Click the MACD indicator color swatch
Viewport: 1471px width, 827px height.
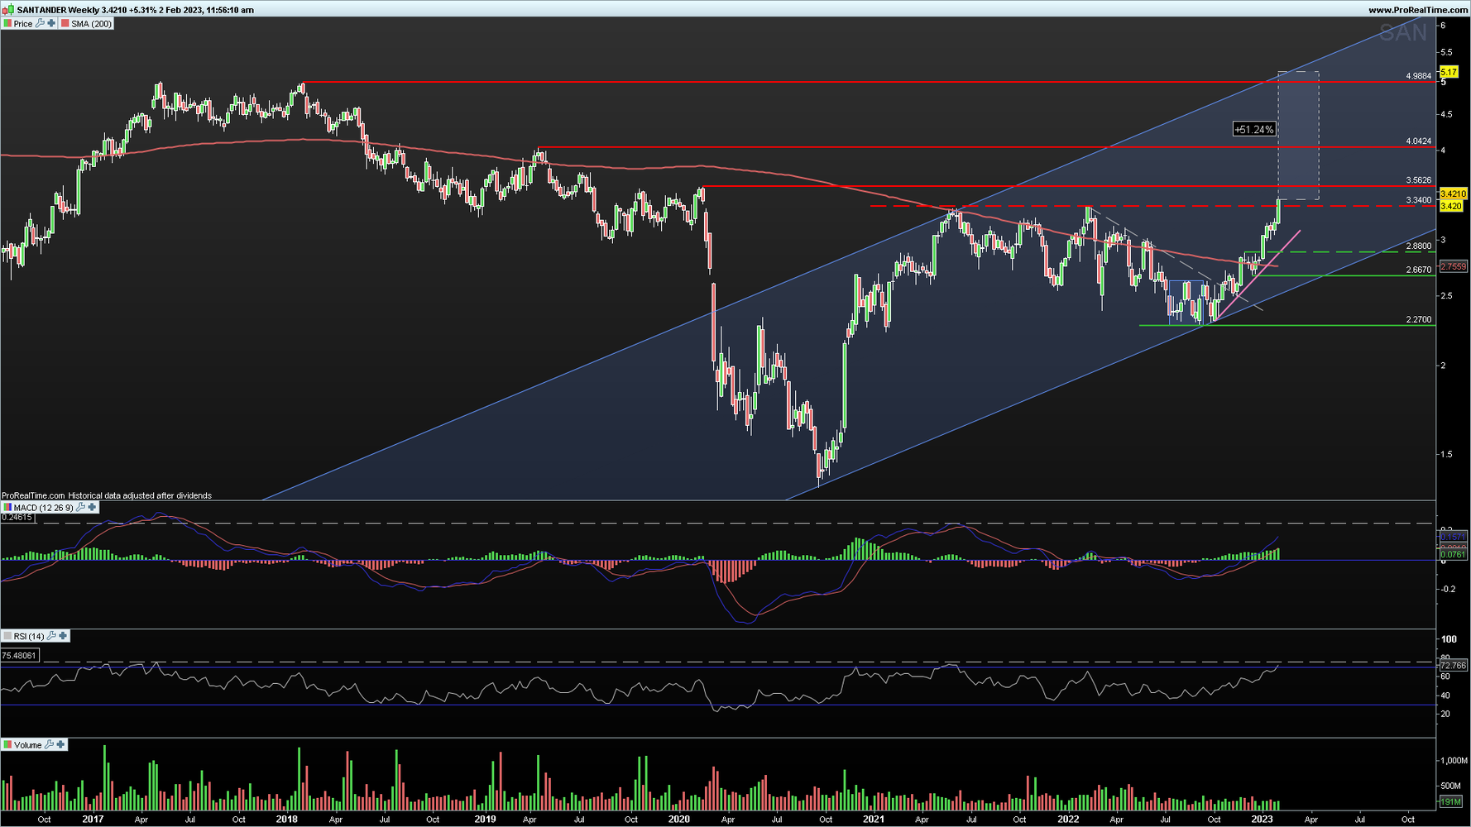[x=7, y=508]
